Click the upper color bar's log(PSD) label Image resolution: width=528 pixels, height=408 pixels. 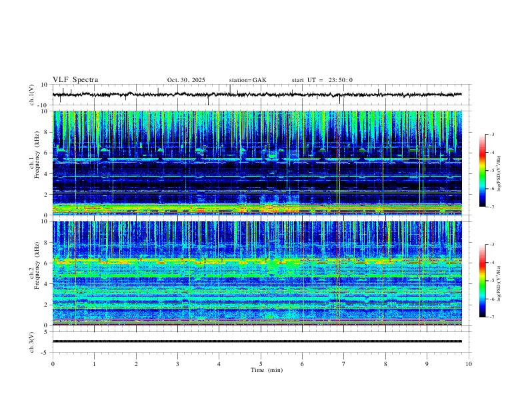tap(499, 174)
